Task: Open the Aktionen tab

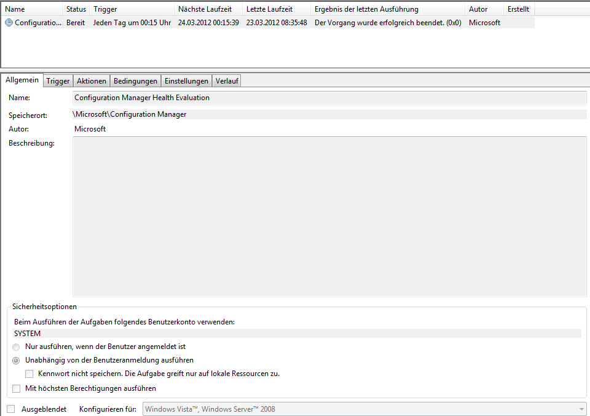Action: tap(92, 81)
